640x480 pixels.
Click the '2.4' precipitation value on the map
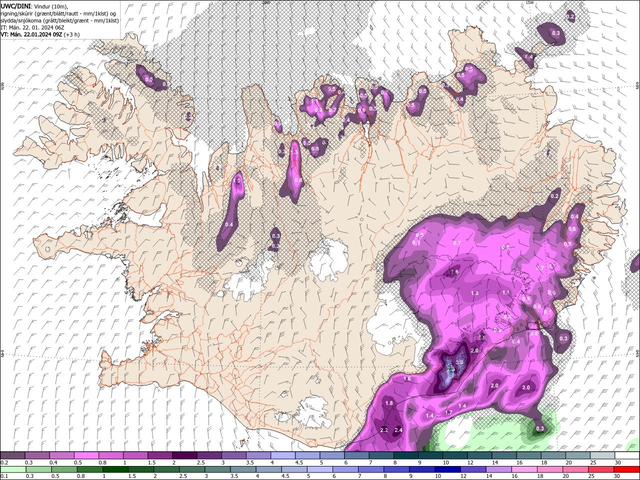(x=398, y=430)
